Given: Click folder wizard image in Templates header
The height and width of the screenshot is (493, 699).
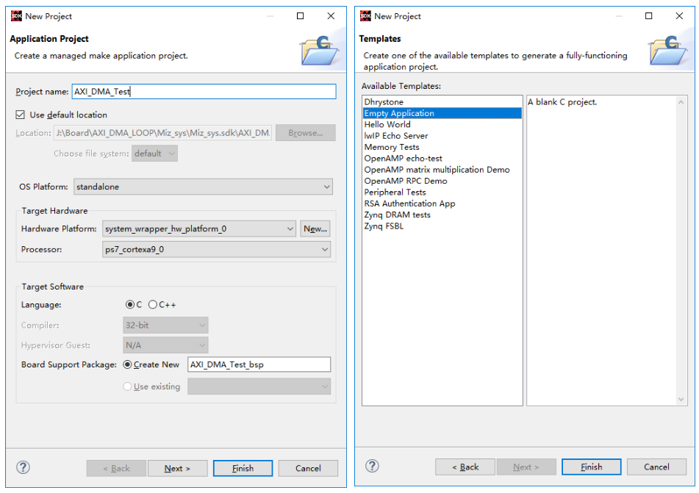Looking at the screenshot, I should click(668, 51).
